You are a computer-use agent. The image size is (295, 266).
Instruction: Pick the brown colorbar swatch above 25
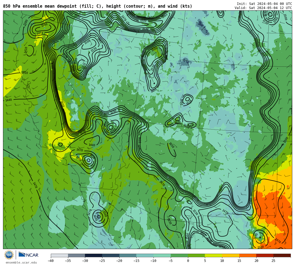coord(282,255)
